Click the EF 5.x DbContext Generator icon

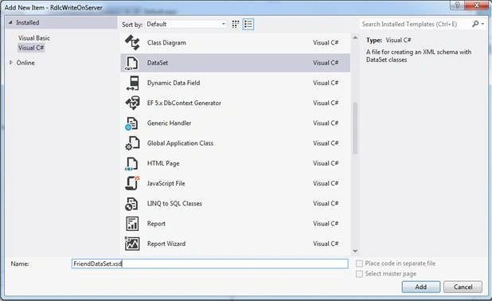tap(132, 103)
